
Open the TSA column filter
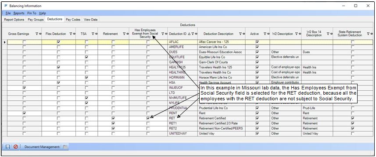coord(93,34)
